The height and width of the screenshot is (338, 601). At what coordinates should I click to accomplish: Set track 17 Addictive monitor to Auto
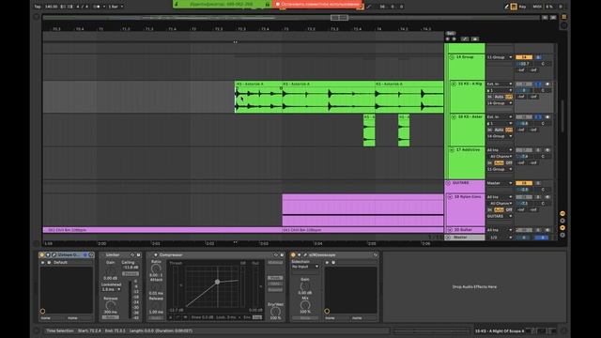[x=499, y=162]
